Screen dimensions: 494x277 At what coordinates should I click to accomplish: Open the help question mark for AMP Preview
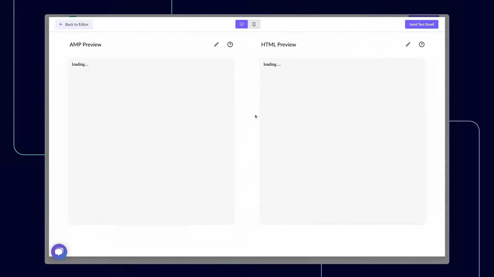coord(230,44)
